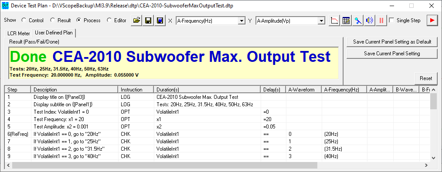Click the Reset button
This screenshot has width=442, height=172.
pos(426,78)
